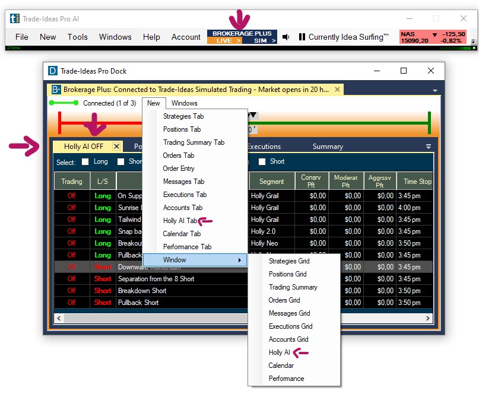Click left arrow of horizontal scrollbar
The height and width of the screenshot is (394, 479).
coord(59,318)
